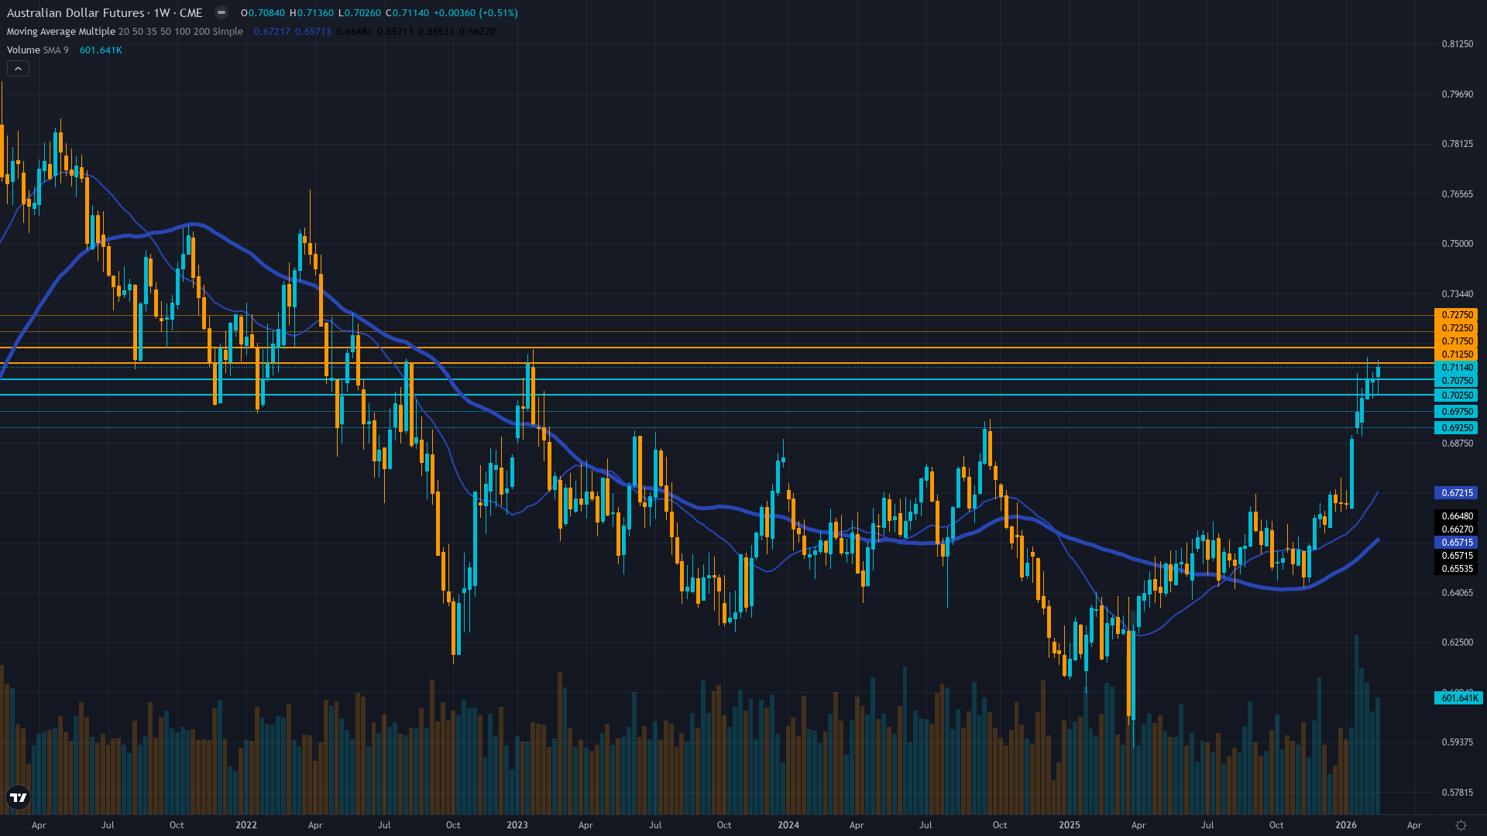This screenshot has height=836, width=1487.
Task: Click the 2025 label on time axis
Action: (x=1070, y=825)
